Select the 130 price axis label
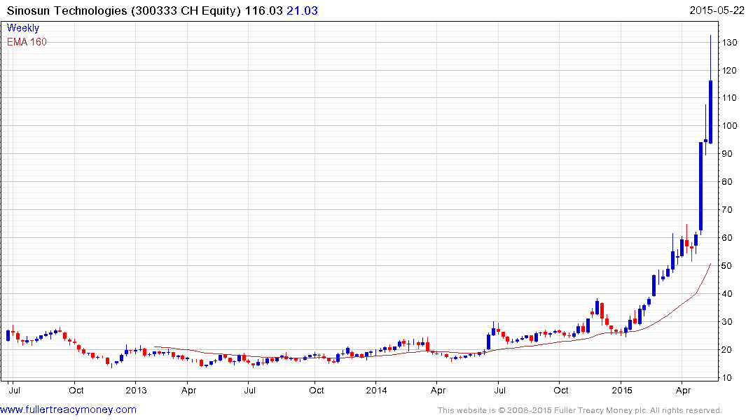The image size is (753, 420). pyautogui.click(x=729, y=42)
